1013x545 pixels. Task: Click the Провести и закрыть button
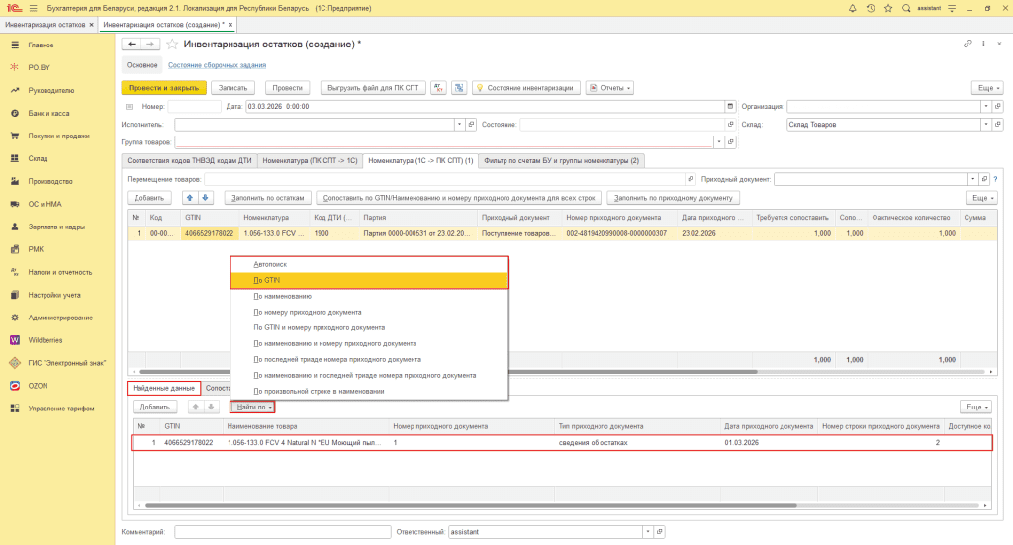point(163,87)
